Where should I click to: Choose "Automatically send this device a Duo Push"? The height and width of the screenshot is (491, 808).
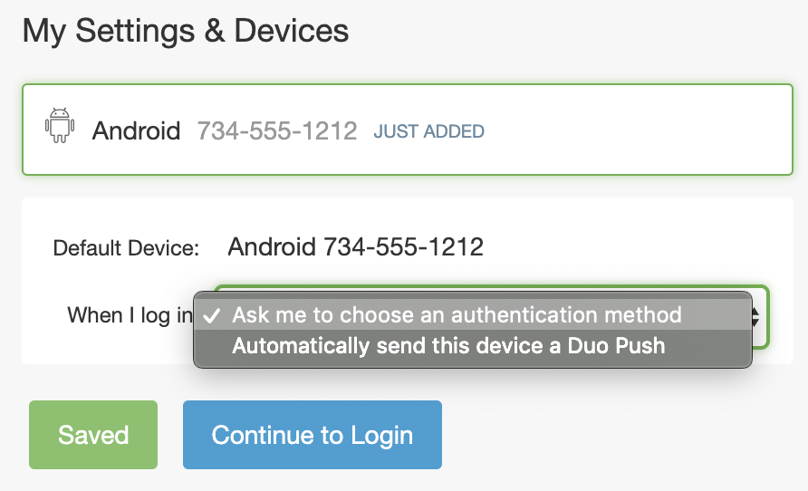point(448,346)
